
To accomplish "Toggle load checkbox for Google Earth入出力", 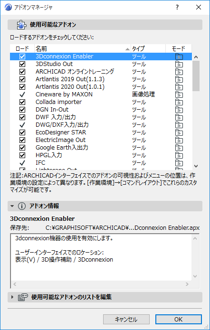I will click(22, 148).
